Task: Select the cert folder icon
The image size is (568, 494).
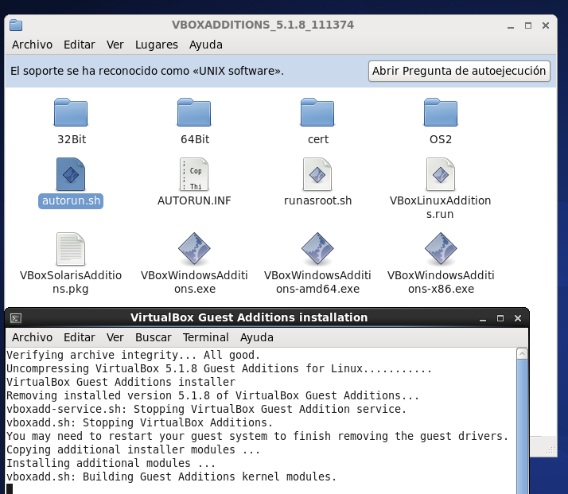Action: (x=317, y=112)
